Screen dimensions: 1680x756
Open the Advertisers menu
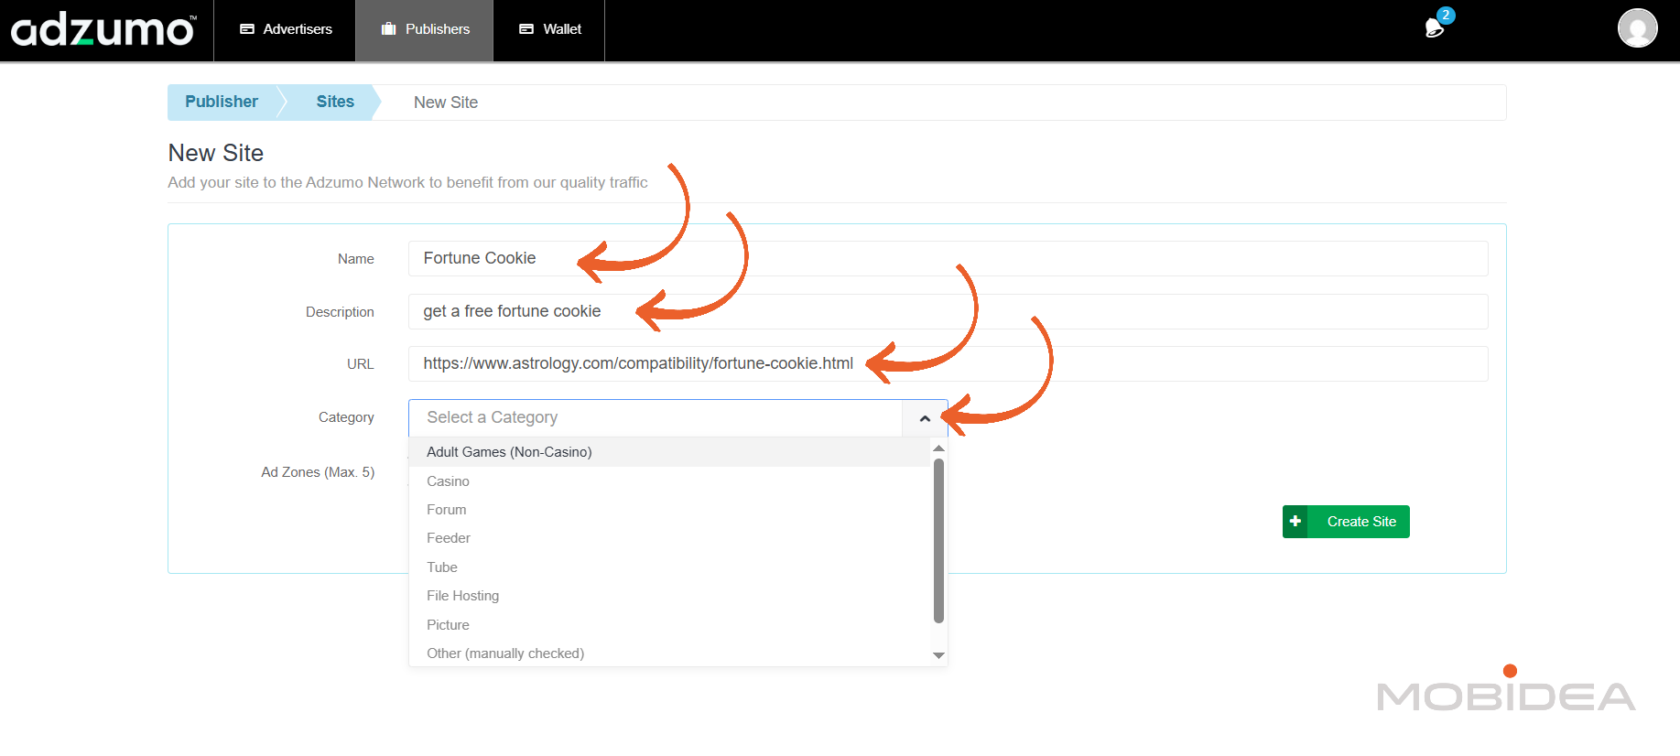[286, 29]
